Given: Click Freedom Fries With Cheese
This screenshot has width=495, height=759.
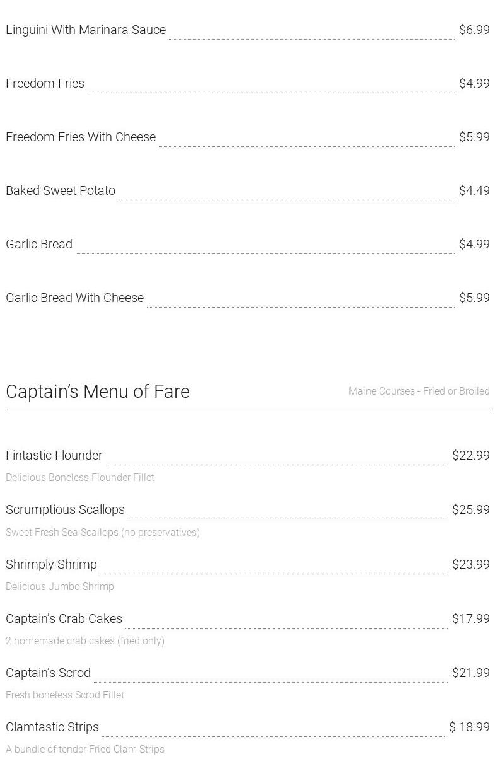Looking at the screenshot, I should click(81, 137).
